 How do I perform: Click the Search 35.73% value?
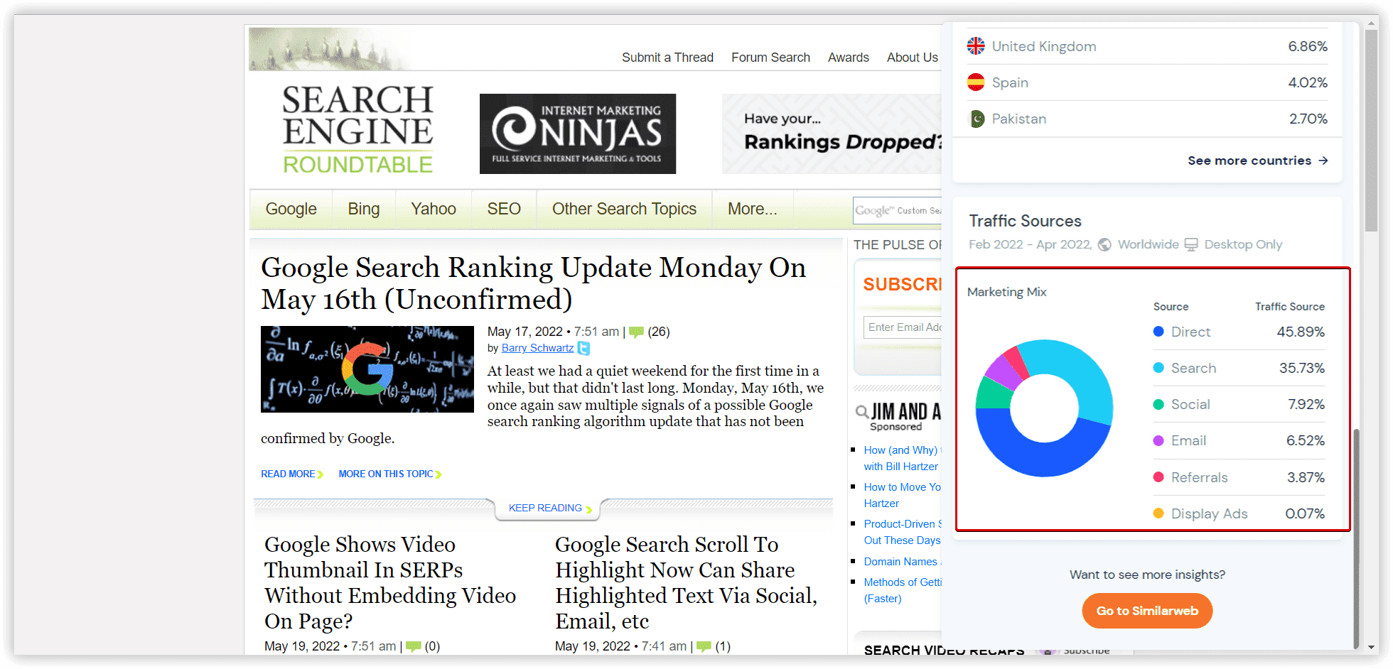tap(1301, 368)
